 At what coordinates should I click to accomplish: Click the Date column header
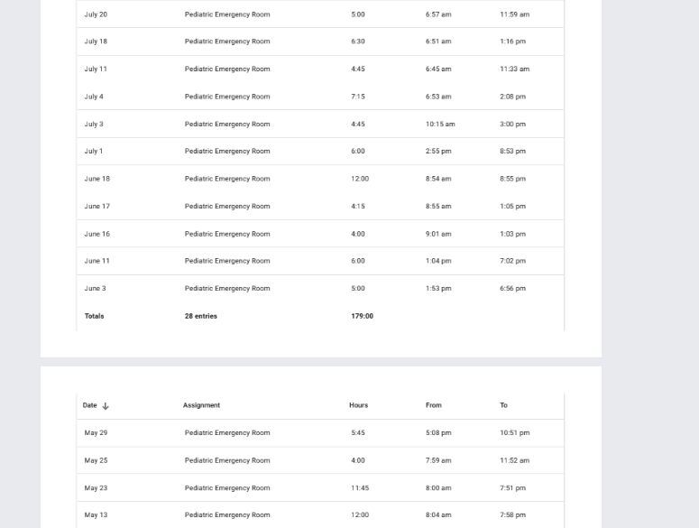click(x=89, y=405)
